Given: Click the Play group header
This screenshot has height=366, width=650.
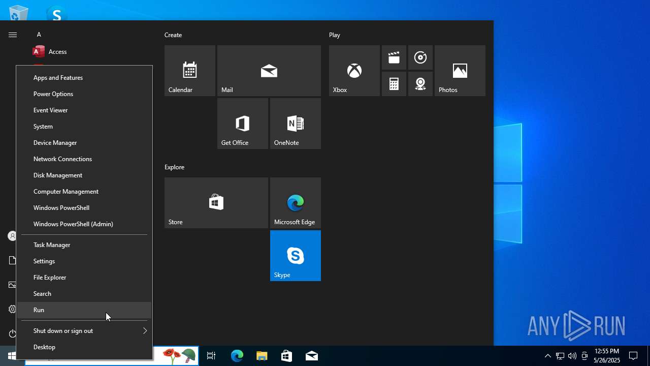Looking at the screenshot, I should pyautogui.click(x=335, y=35).
